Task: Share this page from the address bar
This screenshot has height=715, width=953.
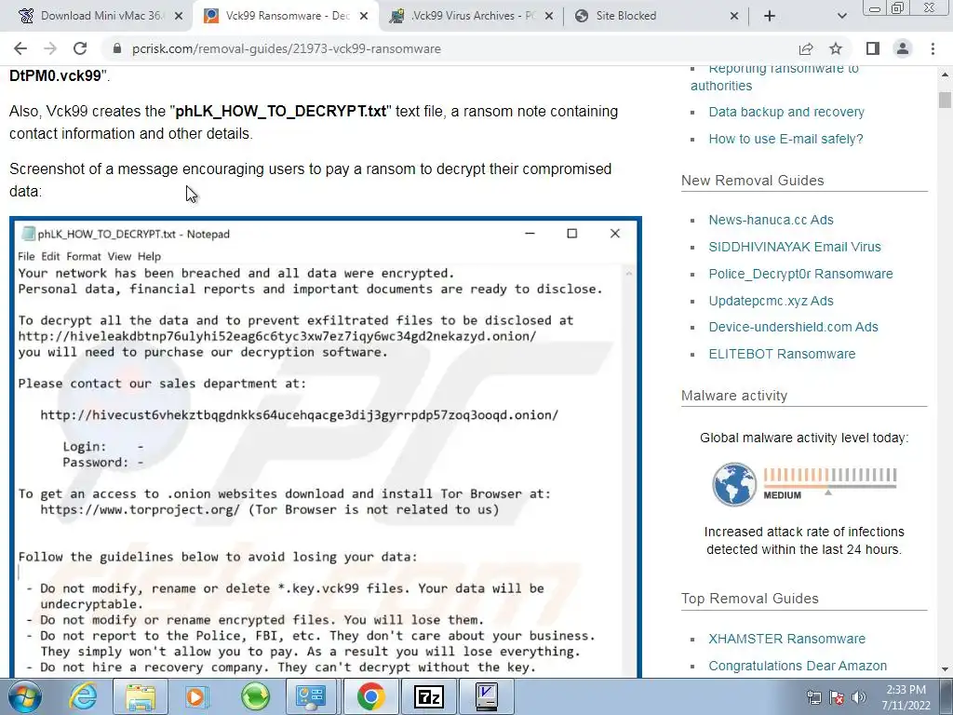Action: pos(806,48)
